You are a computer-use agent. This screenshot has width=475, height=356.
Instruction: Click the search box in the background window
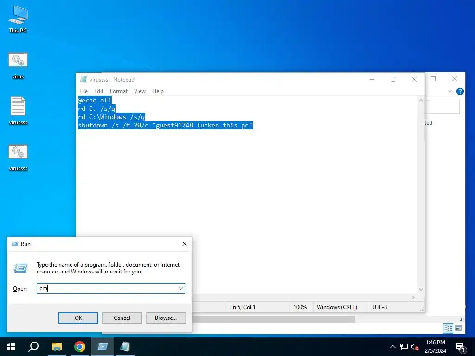pos(442,107)
